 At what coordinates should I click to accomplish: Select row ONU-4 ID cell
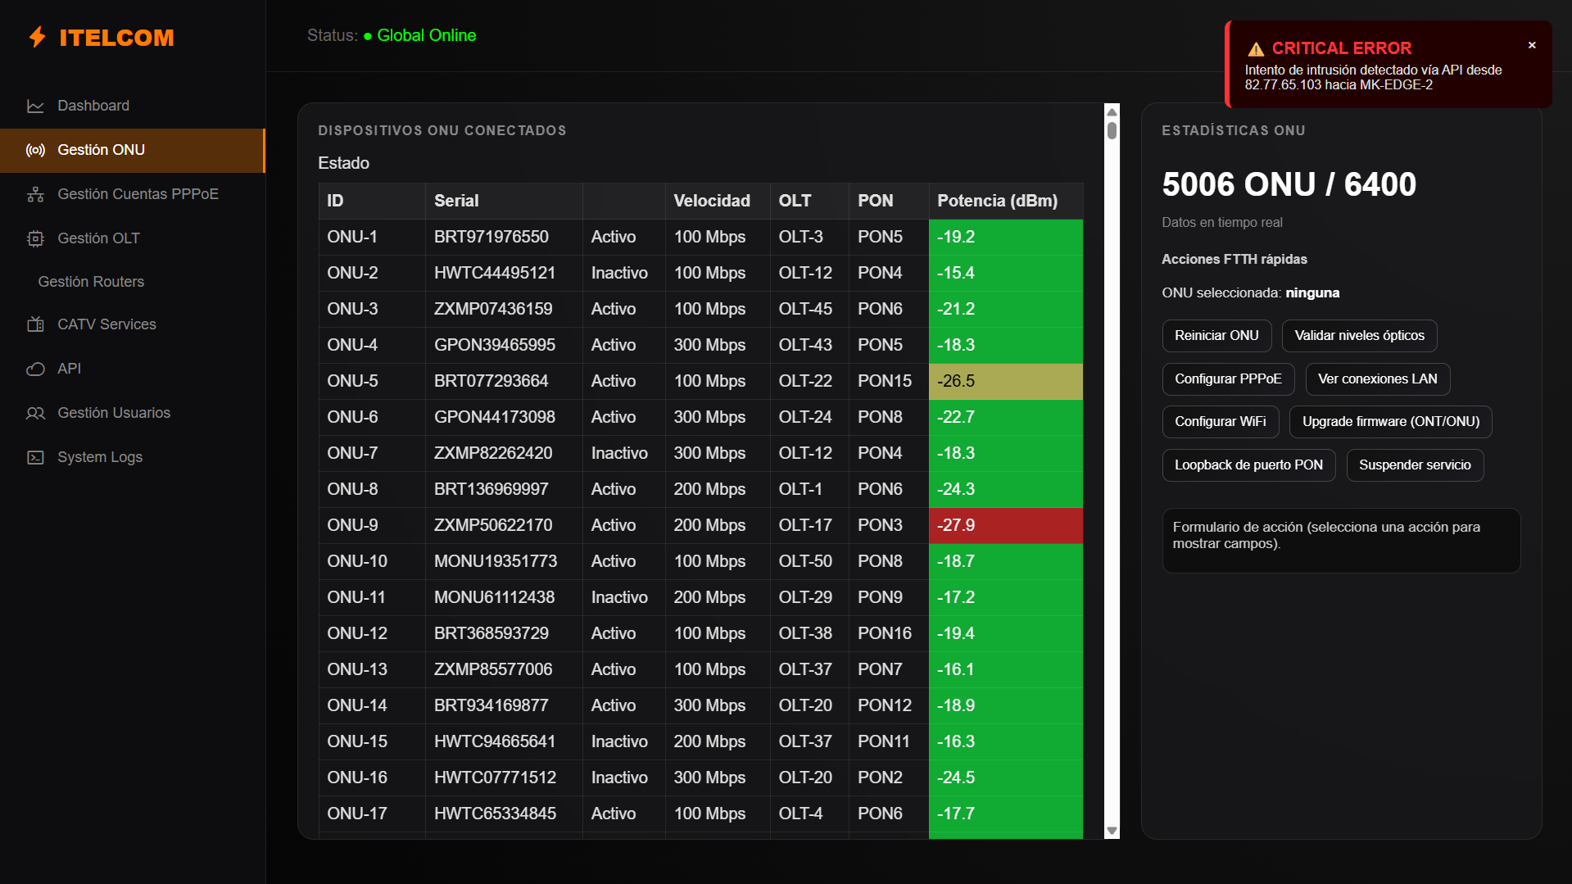[371, 345]
